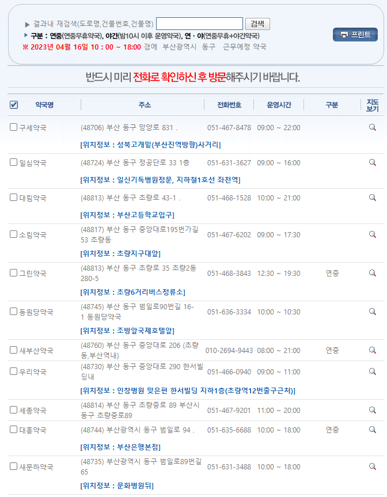Screen dimensions: 387x497
Task: Click the 새부산약국 pharmacy name
Action: [x=36, y=351]
